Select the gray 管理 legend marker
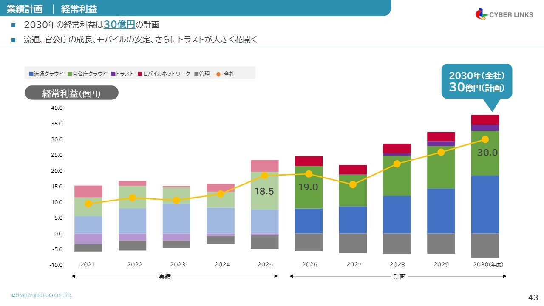This screenshot has height=306, width=544. [x=196, y=74]
